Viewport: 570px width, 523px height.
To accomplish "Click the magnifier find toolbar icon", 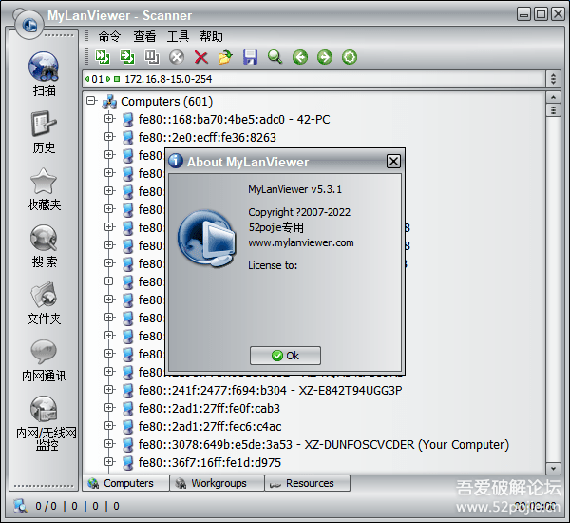I will coord(275,57).
